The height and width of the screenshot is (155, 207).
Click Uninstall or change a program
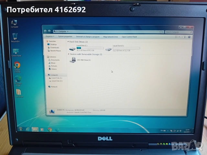[88, 36]
